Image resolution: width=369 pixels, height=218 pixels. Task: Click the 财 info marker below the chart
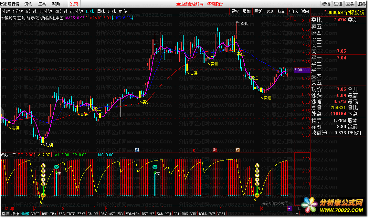tap(137, 150)
